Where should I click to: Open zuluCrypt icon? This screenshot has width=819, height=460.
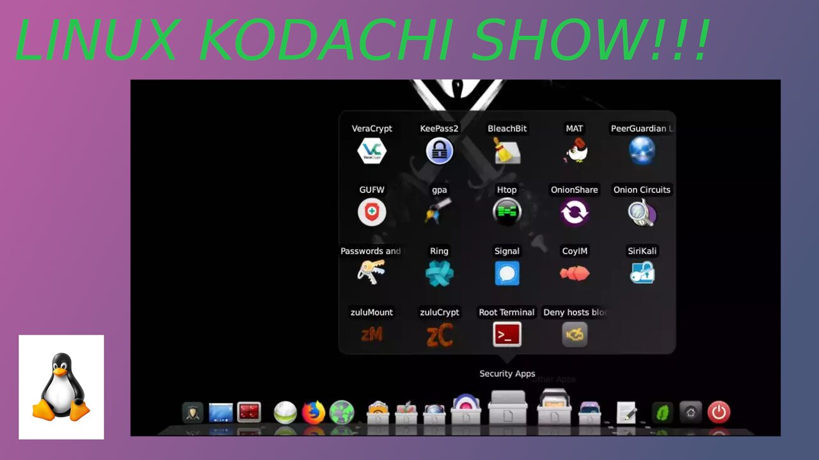pos(440,335)
